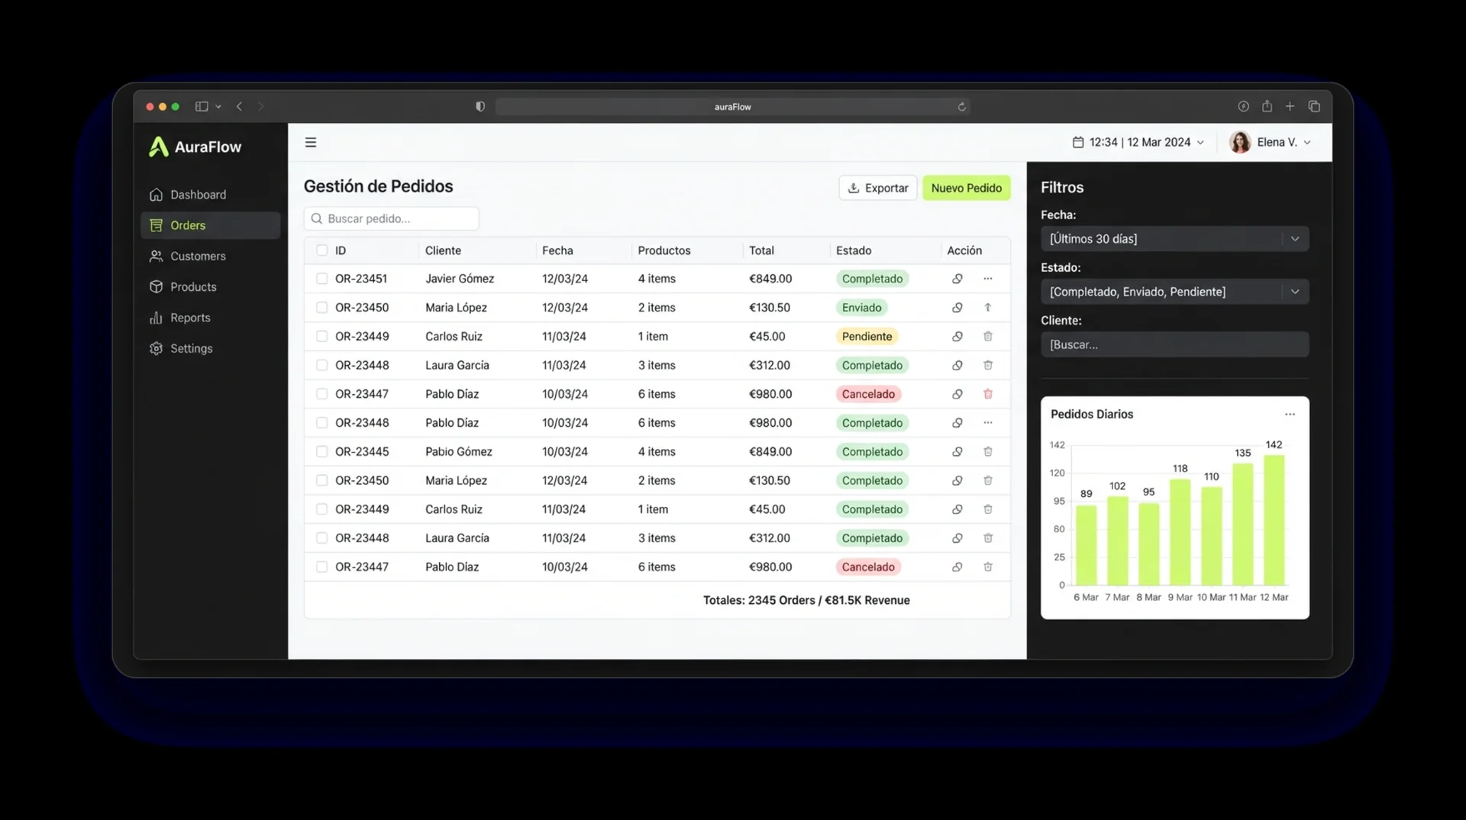
Task: Click the browser downloads icon
Action: [1243, 106]
